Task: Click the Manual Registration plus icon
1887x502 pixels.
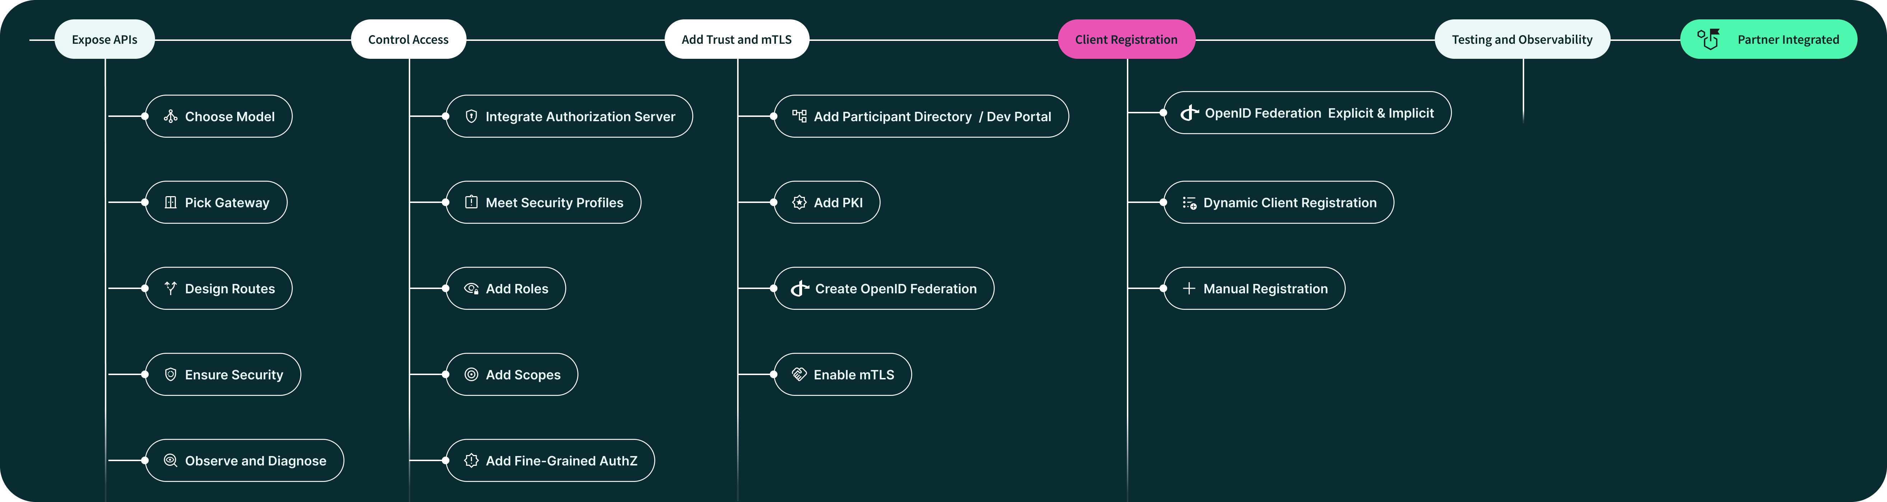Action: pos(1189,288)
